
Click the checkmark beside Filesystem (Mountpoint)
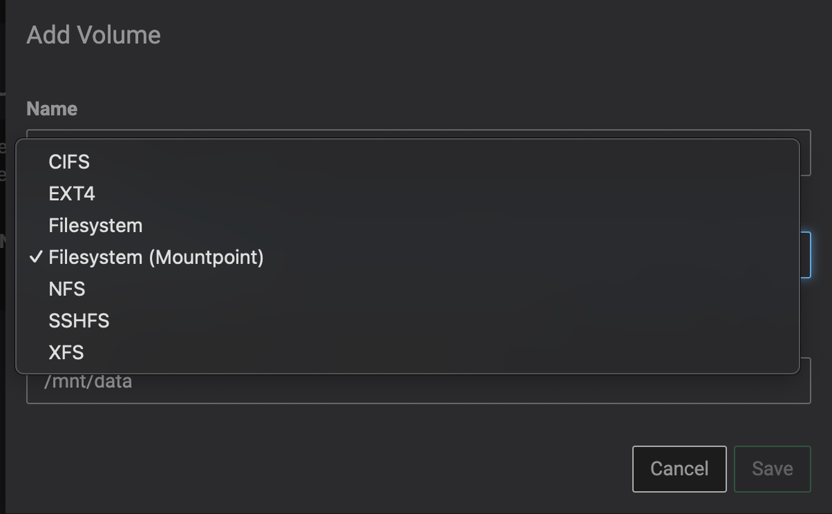(36, 257)
